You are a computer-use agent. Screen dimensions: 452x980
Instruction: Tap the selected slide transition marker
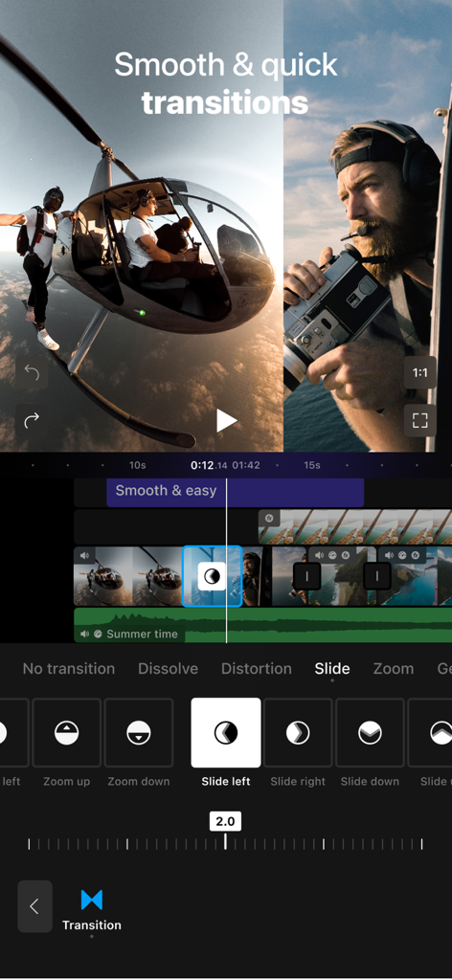pyautogui.click(x=212, y=576)
